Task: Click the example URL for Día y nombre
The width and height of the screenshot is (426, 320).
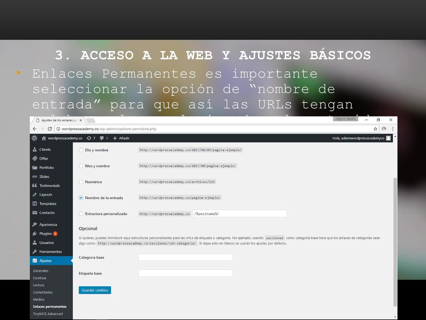Action: (x=191, y=150)
